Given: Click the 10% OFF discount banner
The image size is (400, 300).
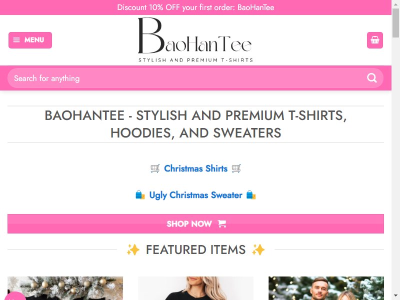Looking at the screenshot, I should 195,7.
